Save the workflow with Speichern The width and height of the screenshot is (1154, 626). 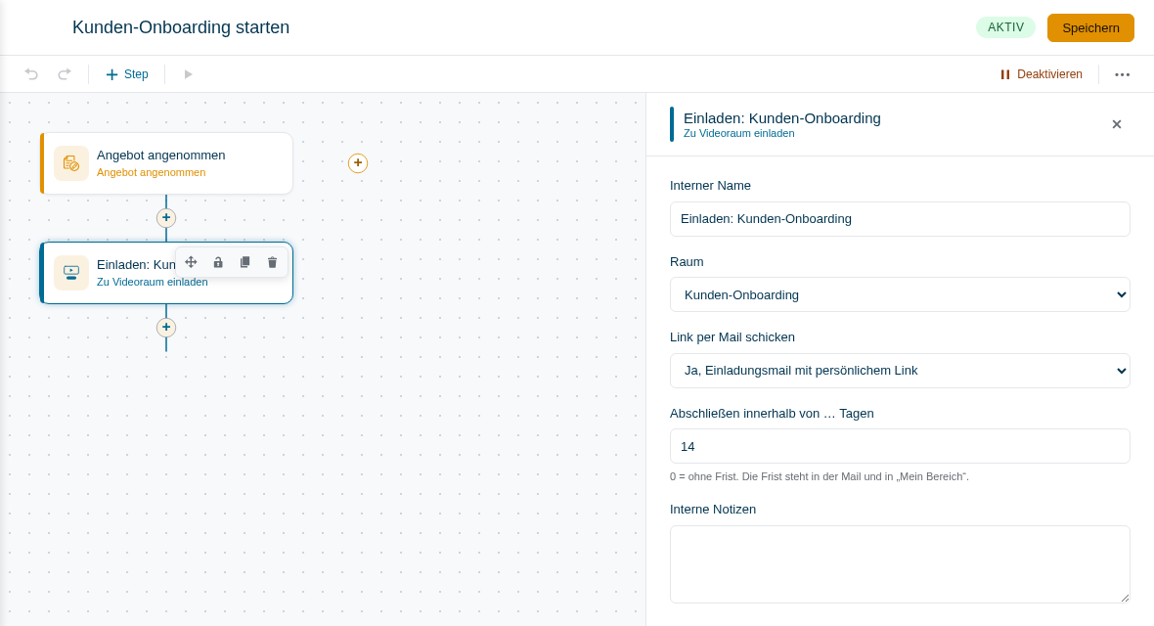click(x=1090, y=28)
